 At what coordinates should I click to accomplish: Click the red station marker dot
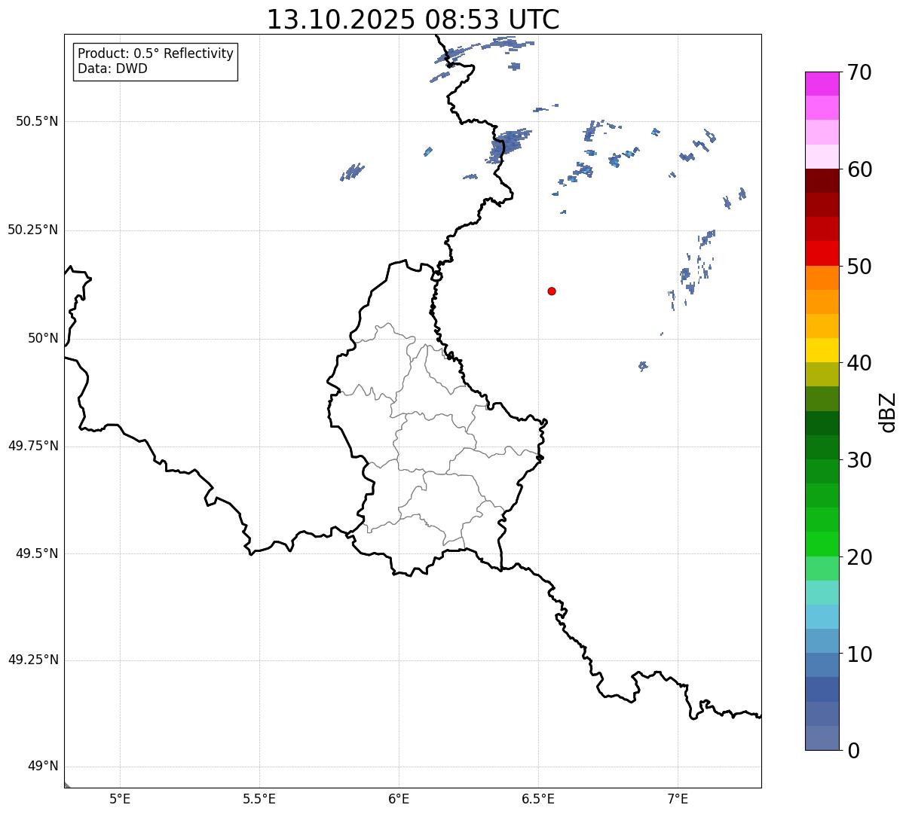tap(552, 291)
